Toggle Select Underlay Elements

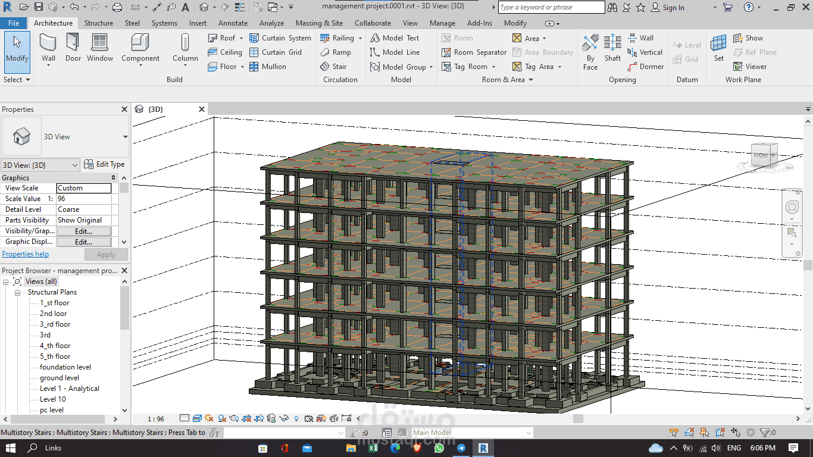[689, 433]
